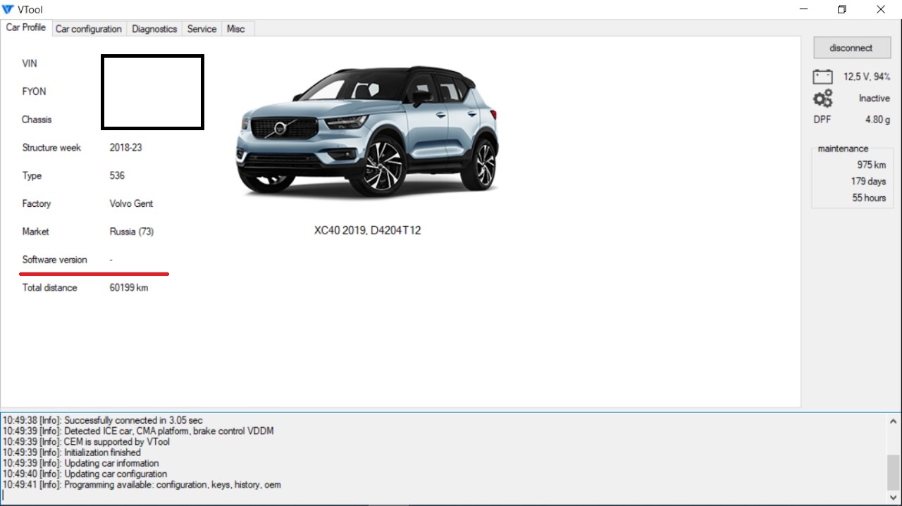Click the DPF 4.80 g reading

coord(877,120)
